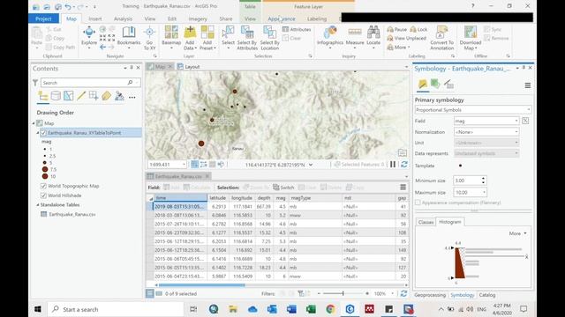
Task: Switch Contents to List By Selection
Action: pos(69,96)
